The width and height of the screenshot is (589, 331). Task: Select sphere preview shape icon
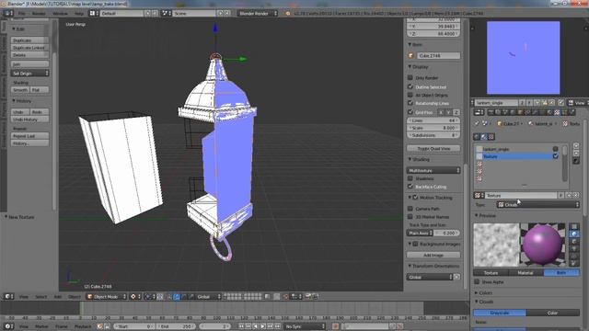[x=574, y=234]
